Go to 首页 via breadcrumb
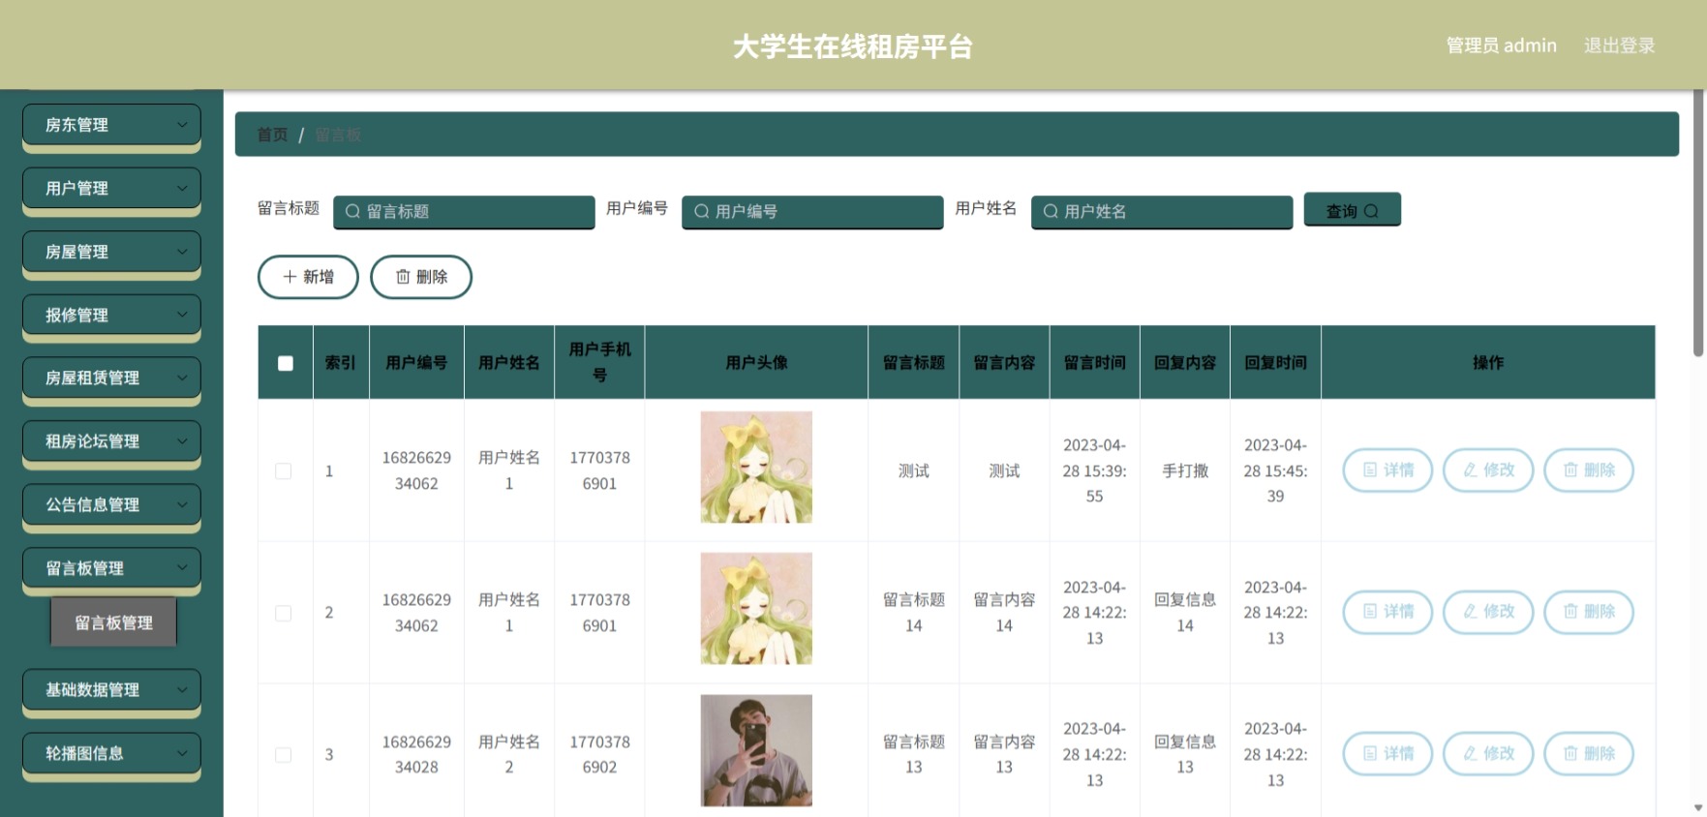1707x817 pixels. (x=272, y=135)
